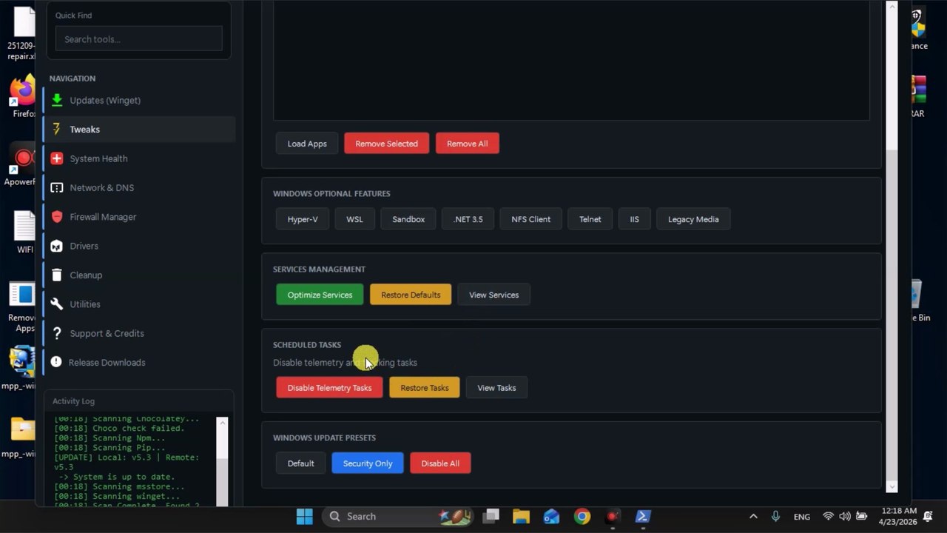The width and height of the screenshot is (947, 533).
Task: Launch Google Chrome from the taskbar
Action: point(582,517)
